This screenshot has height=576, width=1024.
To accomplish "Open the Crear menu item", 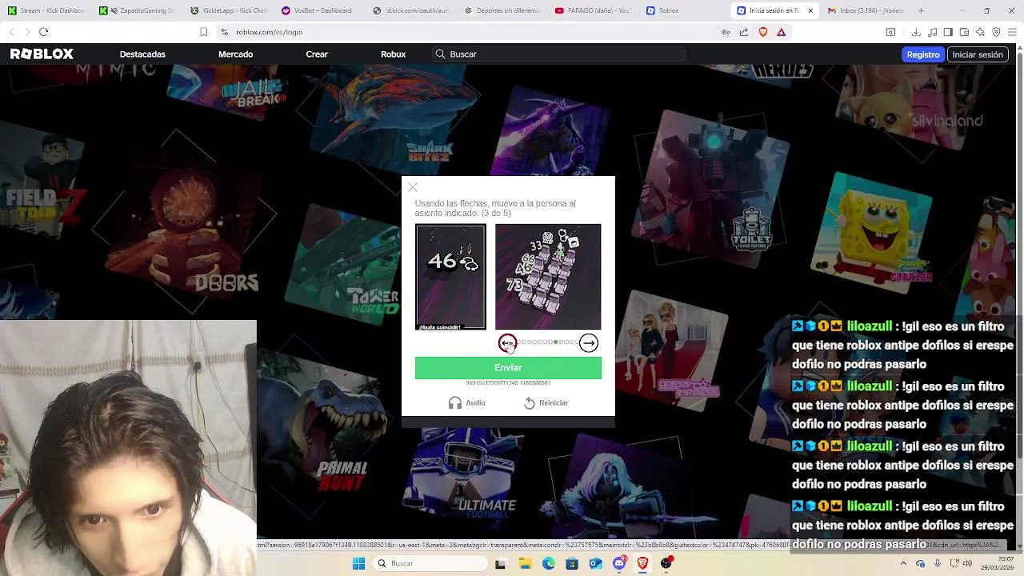I will 317,54.
